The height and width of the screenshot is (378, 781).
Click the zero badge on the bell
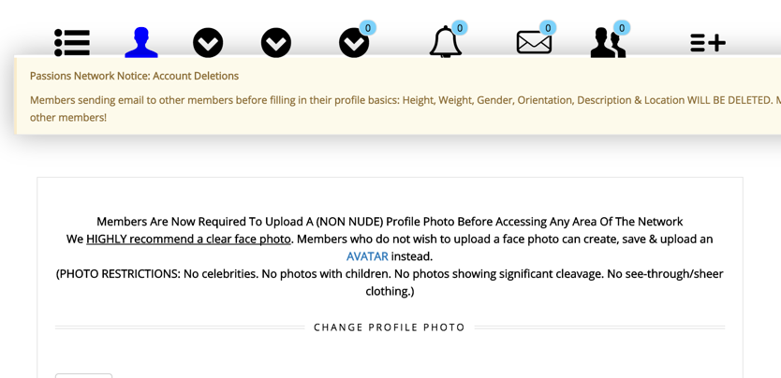(x=460, y=28)
